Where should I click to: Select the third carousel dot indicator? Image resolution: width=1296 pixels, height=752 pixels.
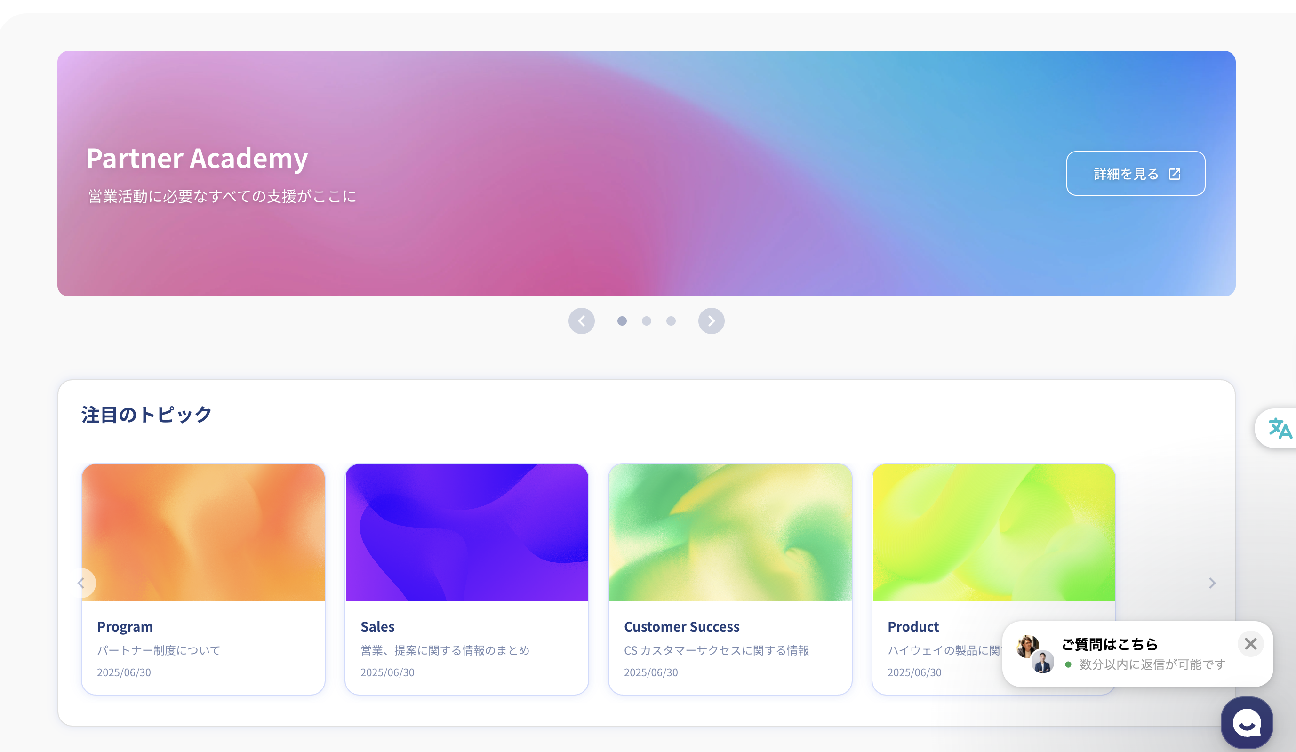point(671,321)
